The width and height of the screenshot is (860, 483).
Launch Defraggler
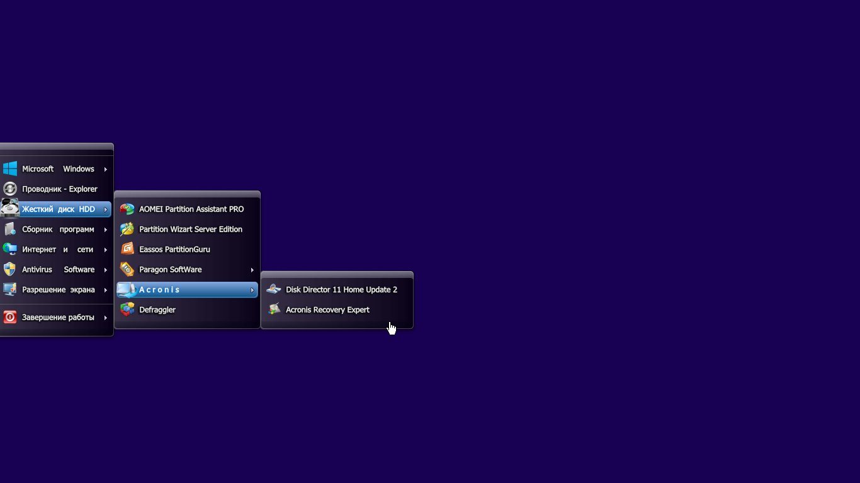tap(187, 309)
